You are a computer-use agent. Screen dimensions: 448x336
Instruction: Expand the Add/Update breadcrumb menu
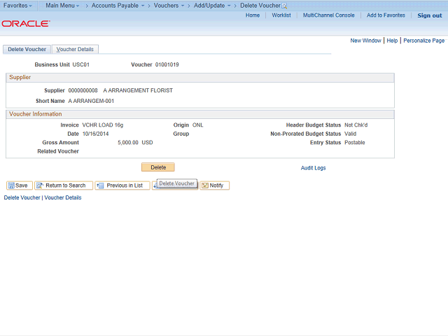[x=212, y=6]
